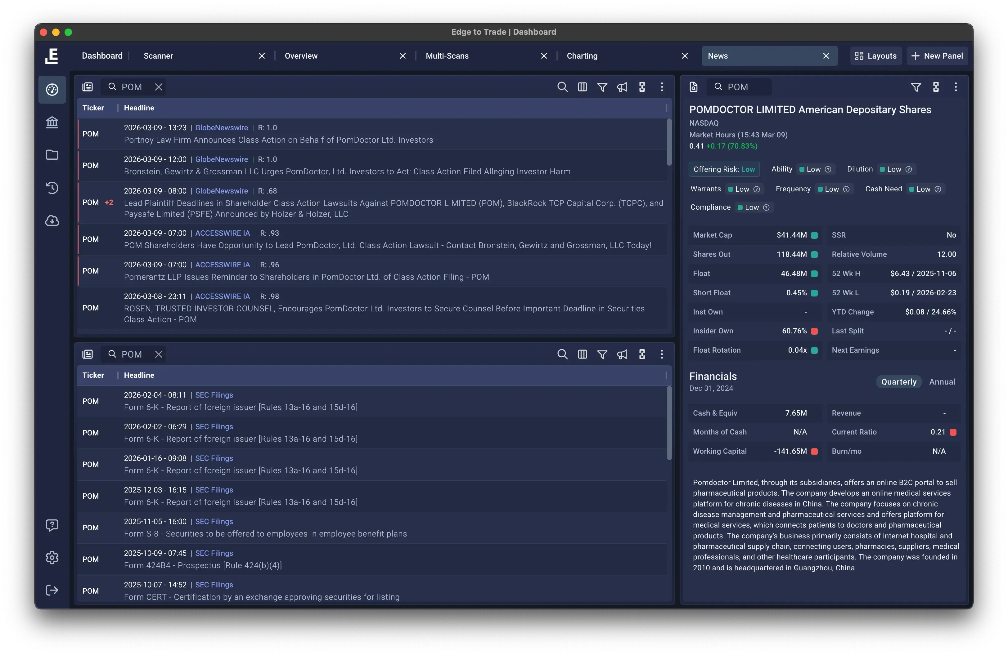
Task: Open the bank building sidebar icon
Action: point(52,122)
